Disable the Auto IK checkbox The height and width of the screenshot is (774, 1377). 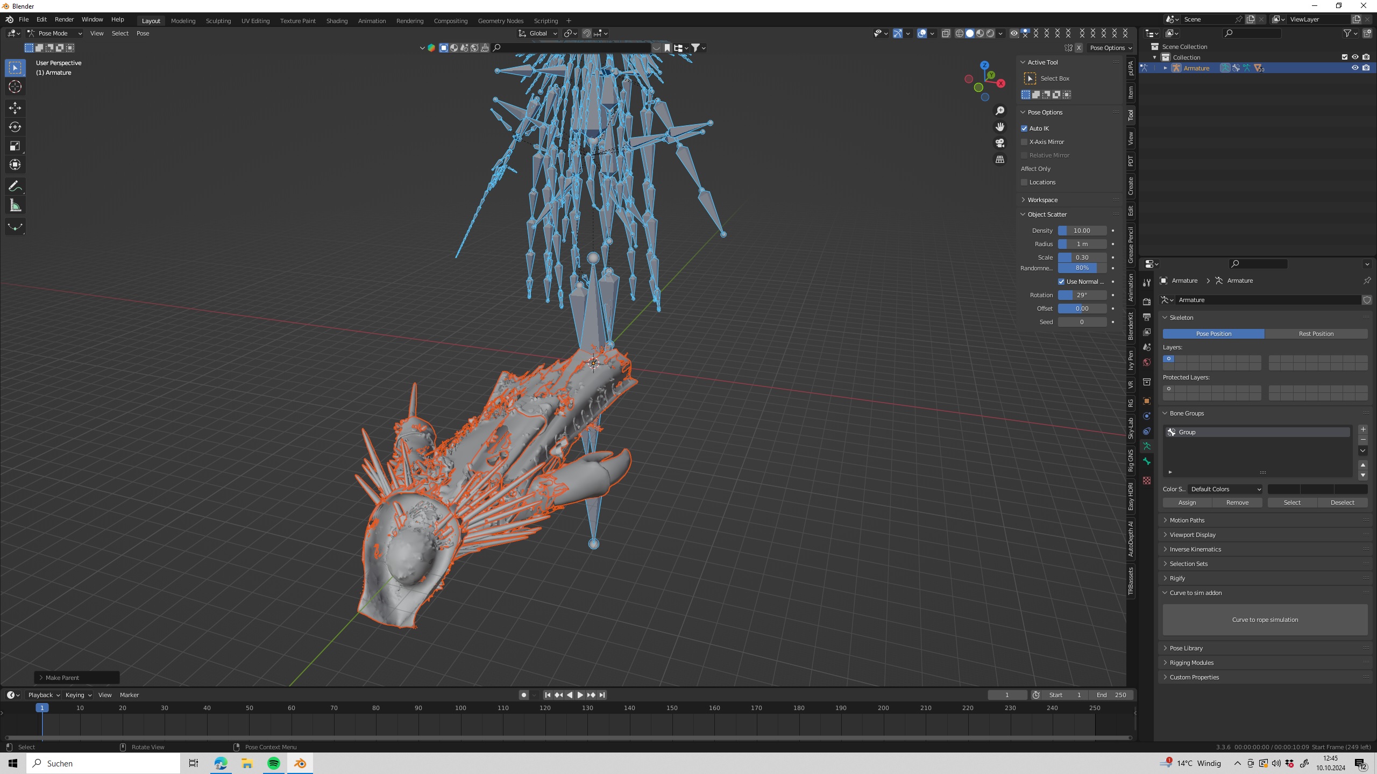[1024, 128]
